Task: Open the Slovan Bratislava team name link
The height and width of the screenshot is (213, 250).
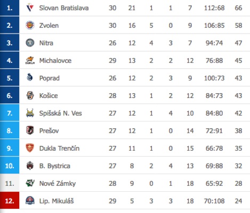Action: tap(64, 8)
